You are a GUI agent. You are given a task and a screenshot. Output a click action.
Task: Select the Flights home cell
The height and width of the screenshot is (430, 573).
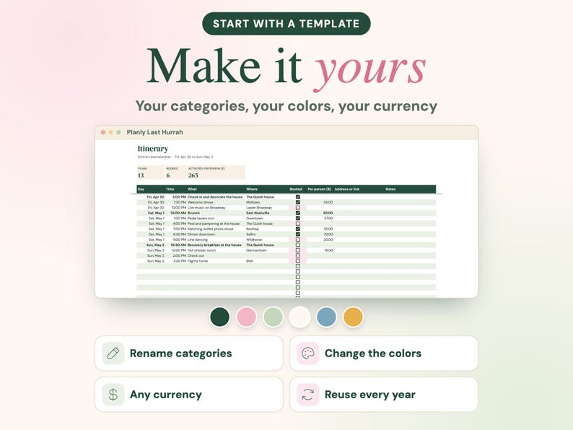pyautogui.click(x=198, y=261)
